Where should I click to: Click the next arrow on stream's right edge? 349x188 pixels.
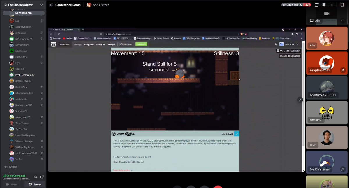point(300,100)
